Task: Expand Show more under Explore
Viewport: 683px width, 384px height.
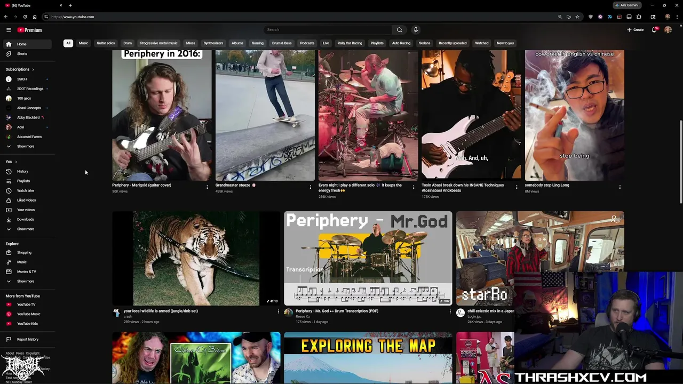Action: click(28, 281)
